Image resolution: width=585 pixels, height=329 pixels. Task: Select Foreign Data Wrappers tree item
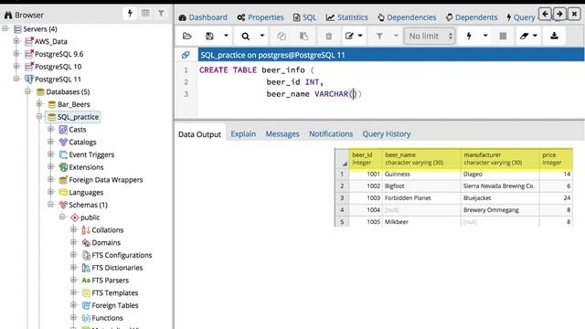point(106,180)
